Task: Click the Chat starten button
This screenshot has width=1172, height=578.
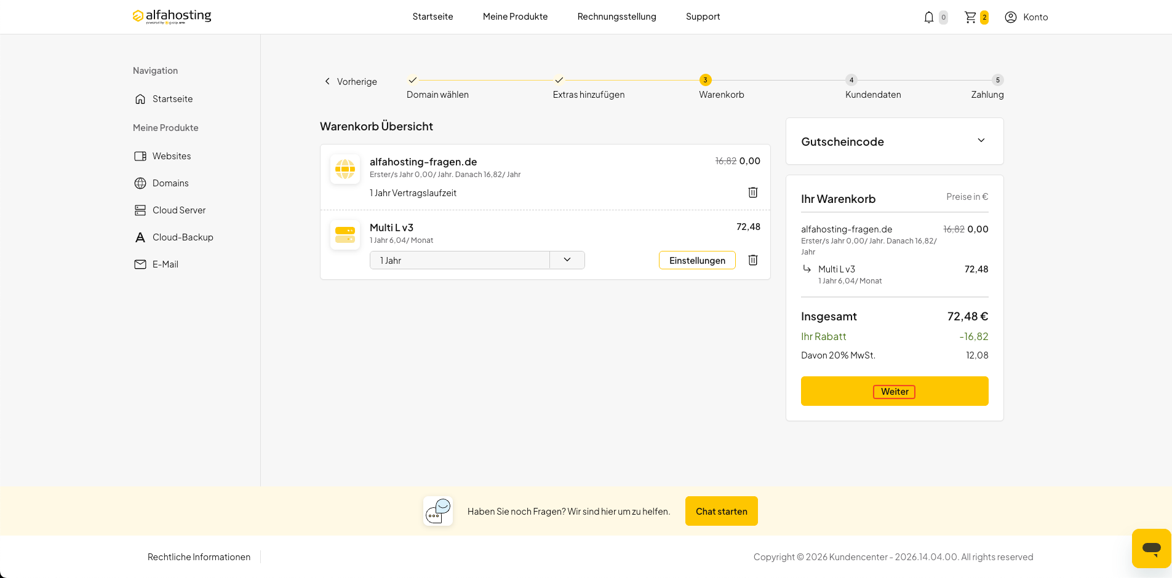Action: click(x=722, y=511)
